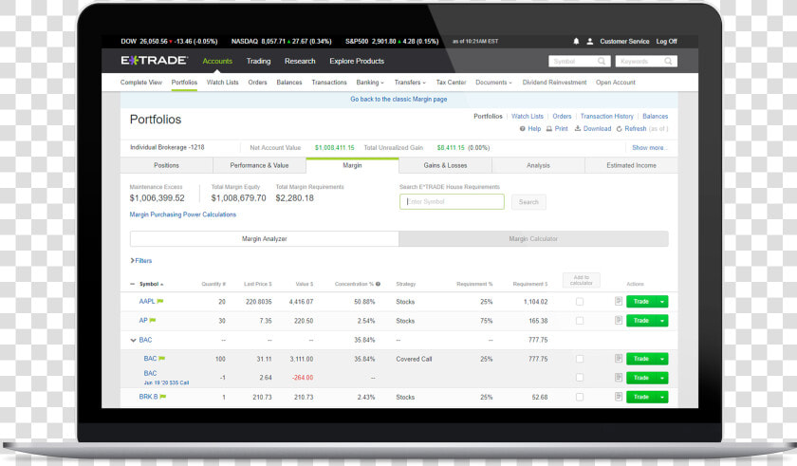Open the Trade dropdown arrow on AAPL row
The height and width of the screenshot is (466, 797).
[662, 302]
